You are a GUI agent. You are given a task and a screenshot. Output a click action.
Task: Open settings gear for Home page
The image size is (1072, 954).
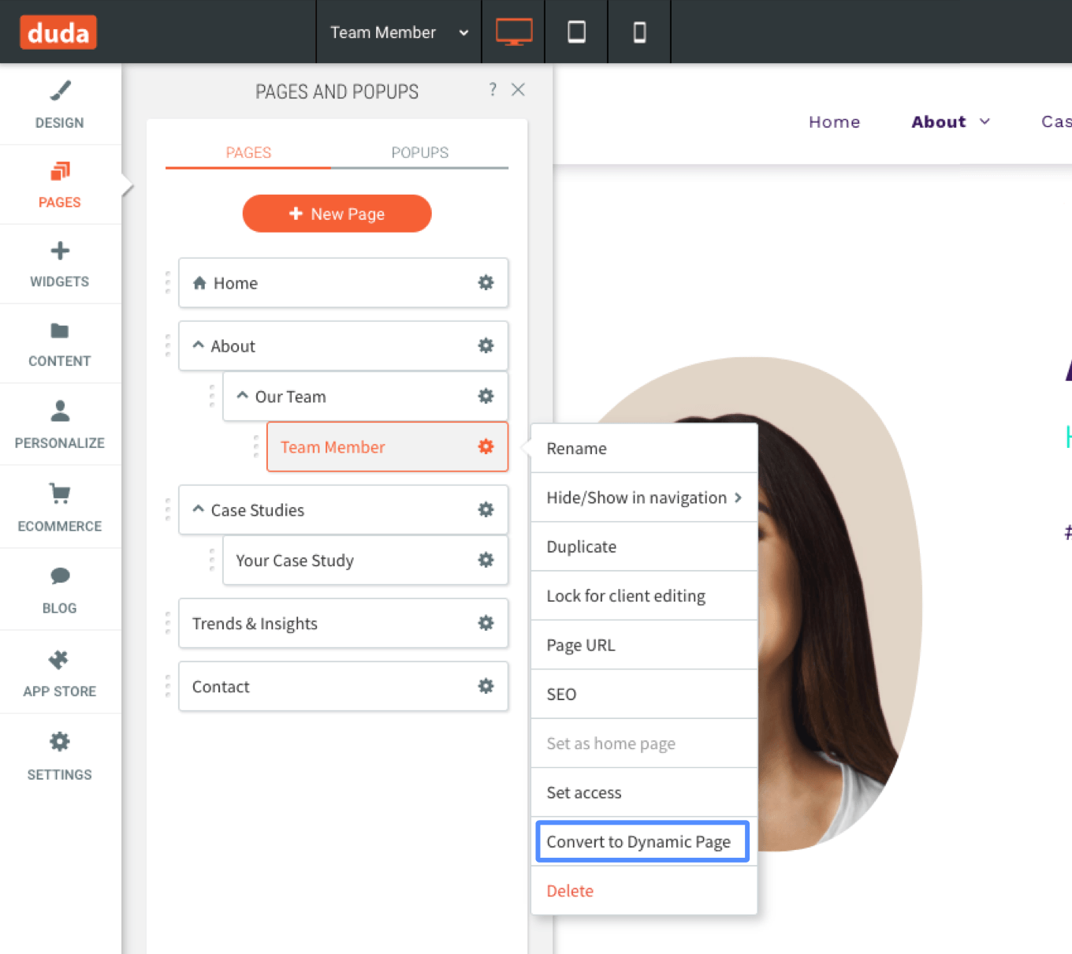(486, 282)
